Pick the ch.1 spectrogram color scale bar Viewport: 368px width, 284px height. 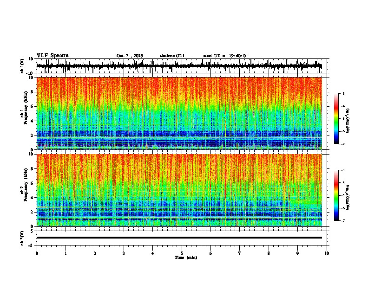coord(336,119)
